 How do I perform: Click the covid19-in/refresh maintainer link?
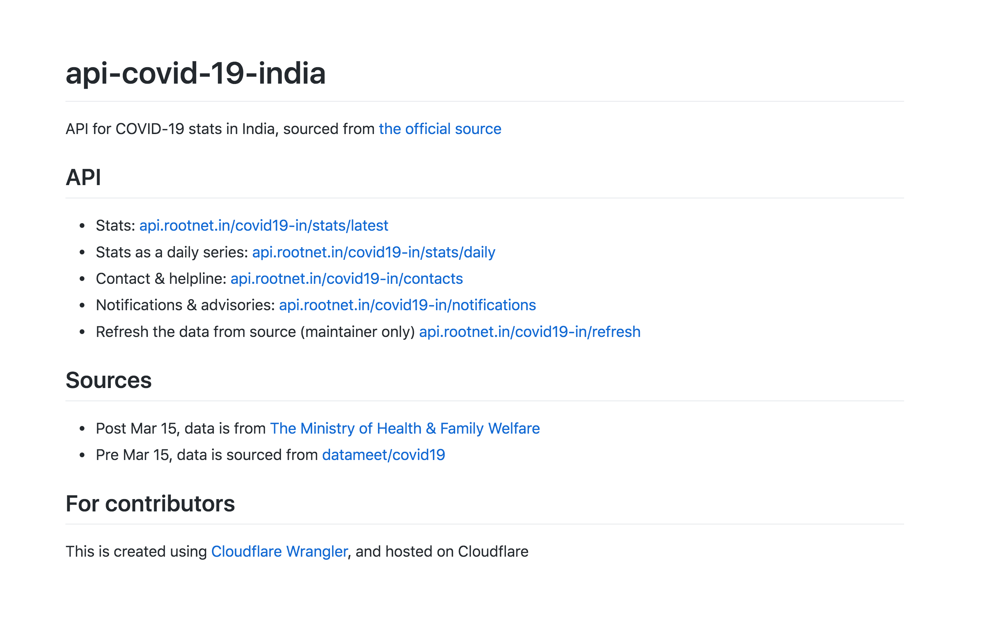[x=530, y=332]
